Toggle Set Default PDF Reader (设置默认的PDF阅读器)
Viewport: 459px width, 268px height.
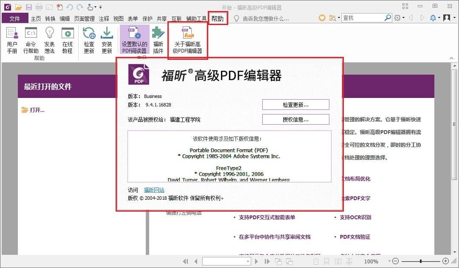coord(134,40)
